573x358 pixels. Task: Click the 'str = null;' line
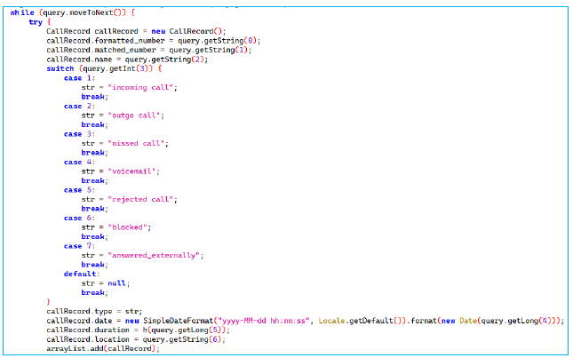[106, 283]
